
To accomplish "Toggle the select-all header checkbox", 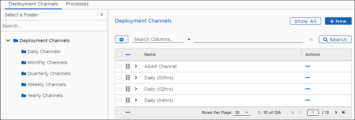I will (119, 55).
